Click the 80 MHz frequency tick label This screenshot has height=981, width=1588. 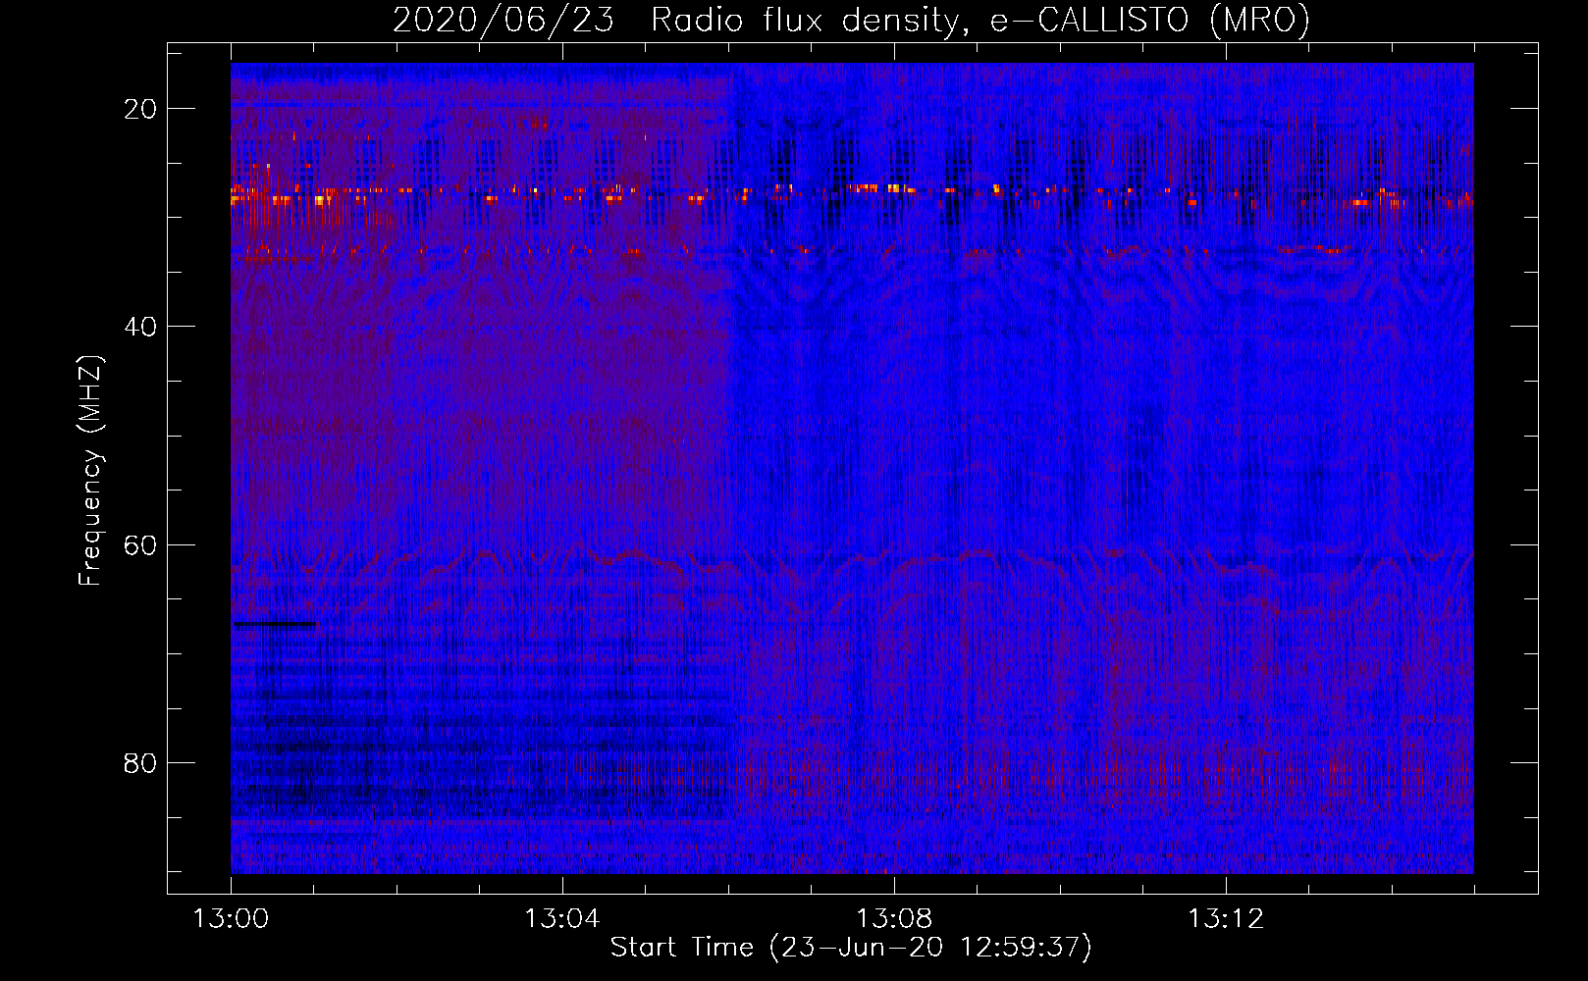[x=140, y=762]
